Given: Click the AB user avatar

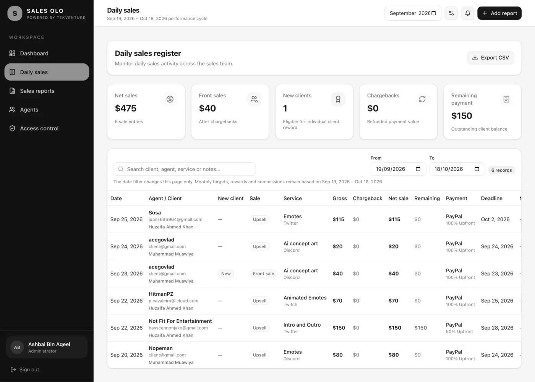Looking at the screenshot, I should [17, 347].
